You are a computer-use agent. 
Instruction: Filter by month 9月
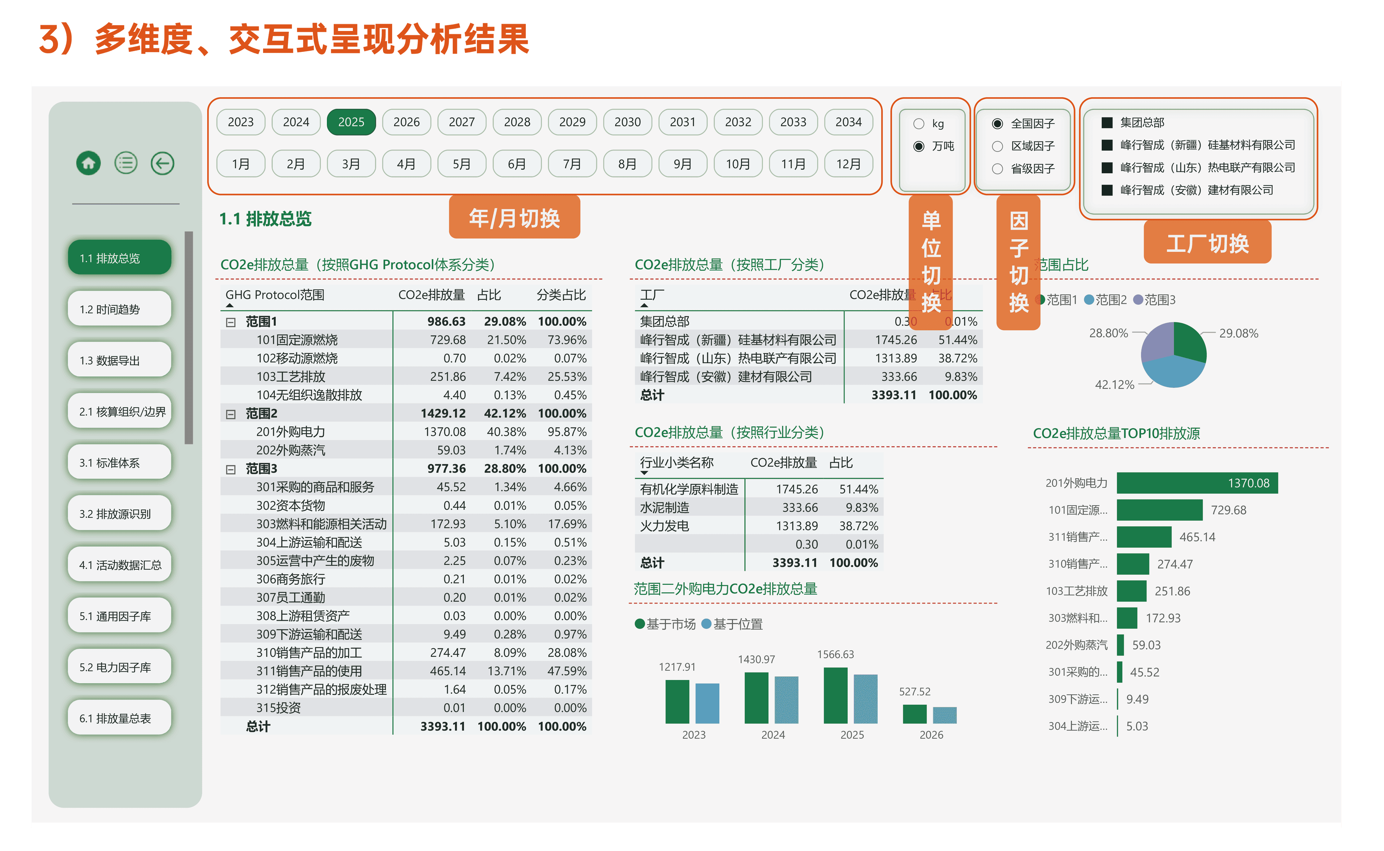pos(683,164)
